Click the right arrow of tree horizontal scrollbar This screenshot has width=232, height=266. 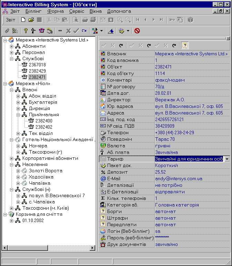[92, 248]
